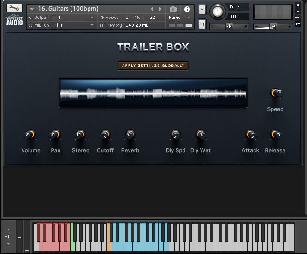Viewport: 307px width, 254px height.
Task: Show instrument info with the i icon
Action: click(x=187, y=9)
